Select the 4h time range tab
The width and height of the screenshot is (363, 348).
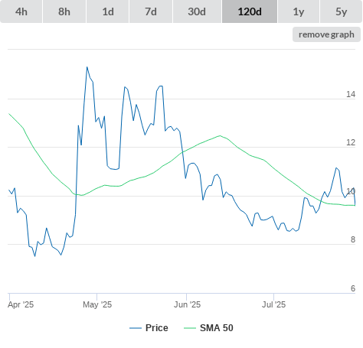21,11
